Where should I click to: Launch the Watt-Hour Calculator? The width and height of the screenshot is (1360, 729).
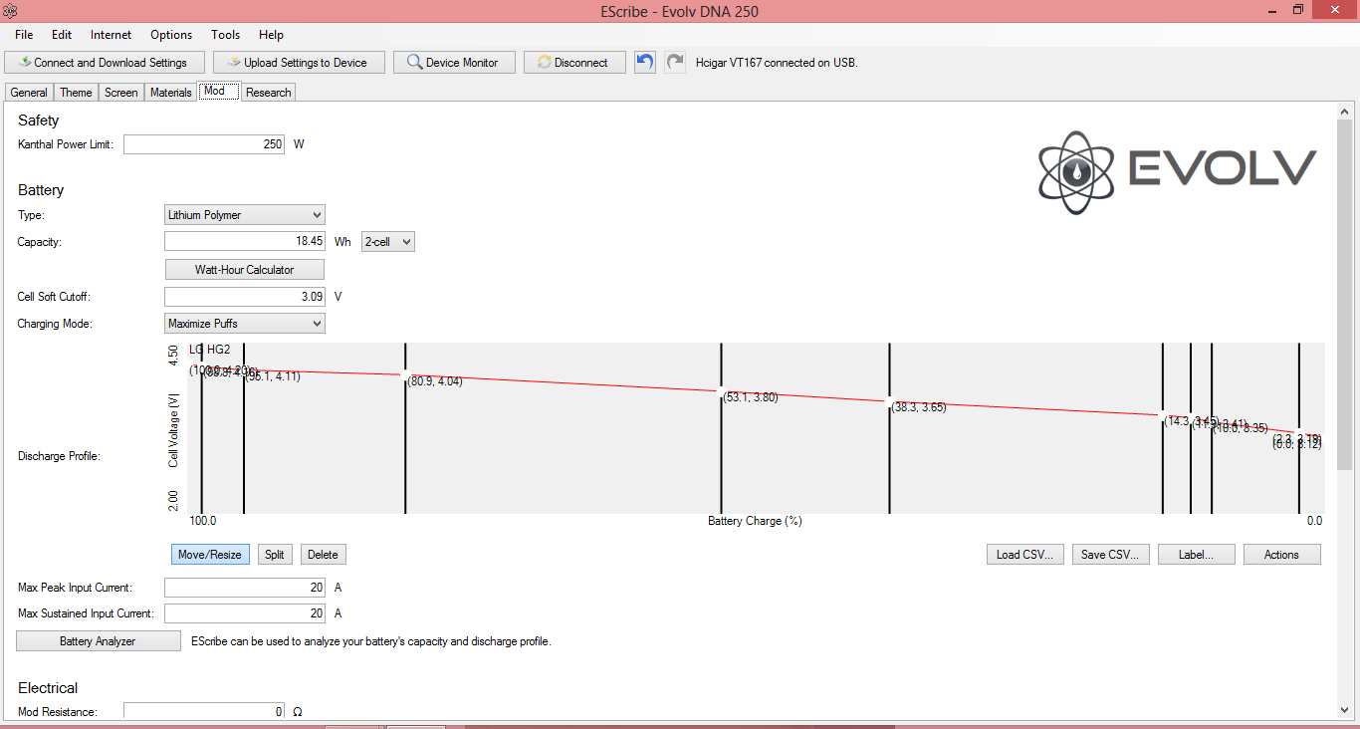coord(244,270)
